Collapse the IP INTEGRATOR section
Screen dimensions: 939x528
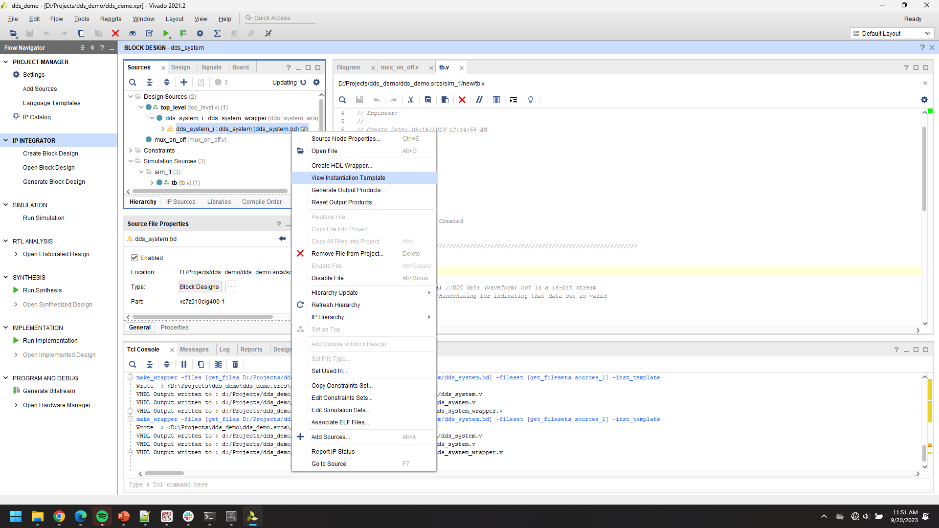coord(6,141)
